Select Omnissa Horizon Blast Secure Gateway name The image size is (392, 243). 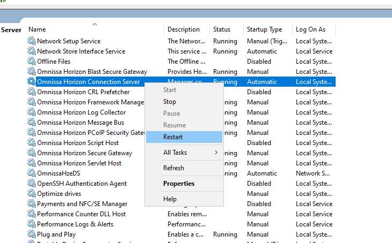tap(92, 72)
